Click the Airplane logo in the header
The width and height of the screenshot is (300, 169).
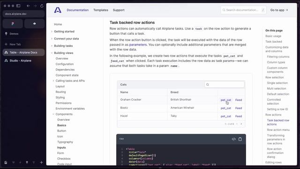[x=58, y=10]
